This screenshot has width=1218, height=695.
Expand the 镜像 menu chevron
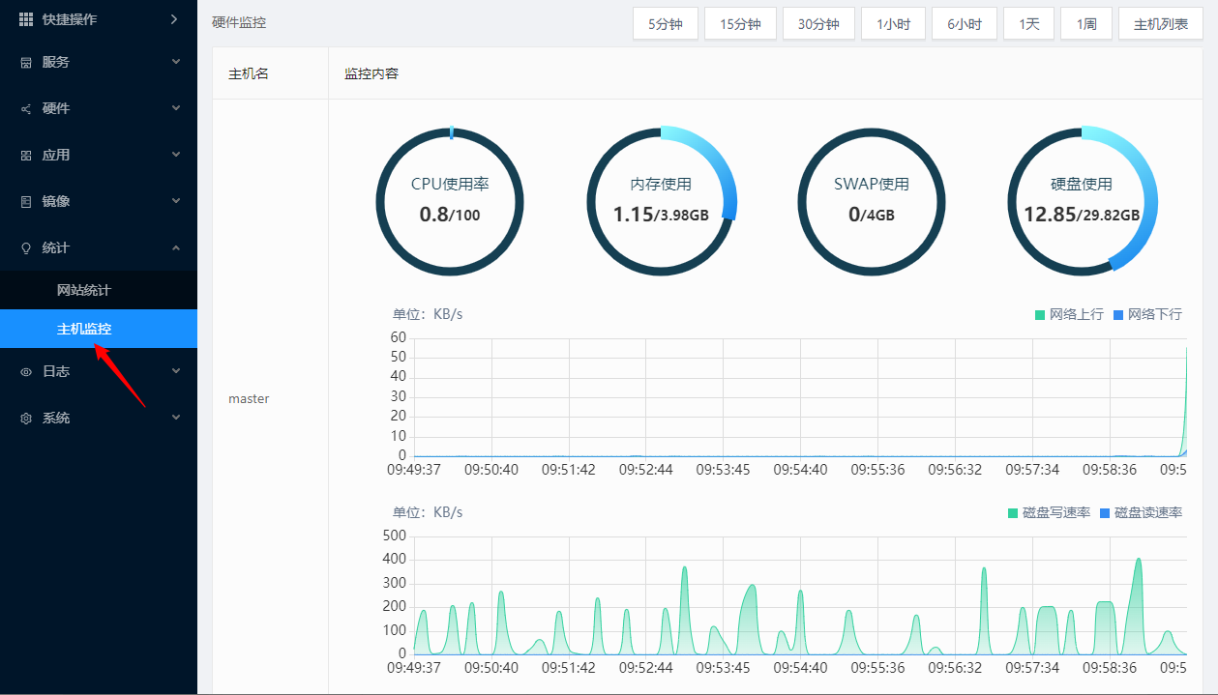pos(176,201)
